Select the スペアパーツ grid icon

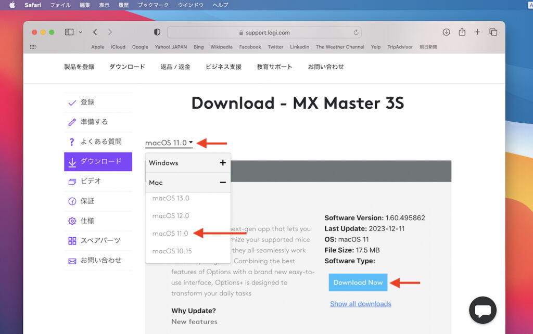[x=72, y=240]
